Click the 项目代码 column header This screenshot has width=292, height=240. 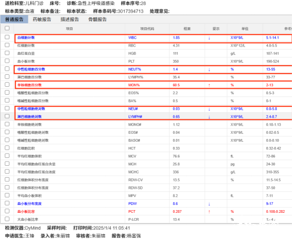pyautogui.click(x=147, y=29)
